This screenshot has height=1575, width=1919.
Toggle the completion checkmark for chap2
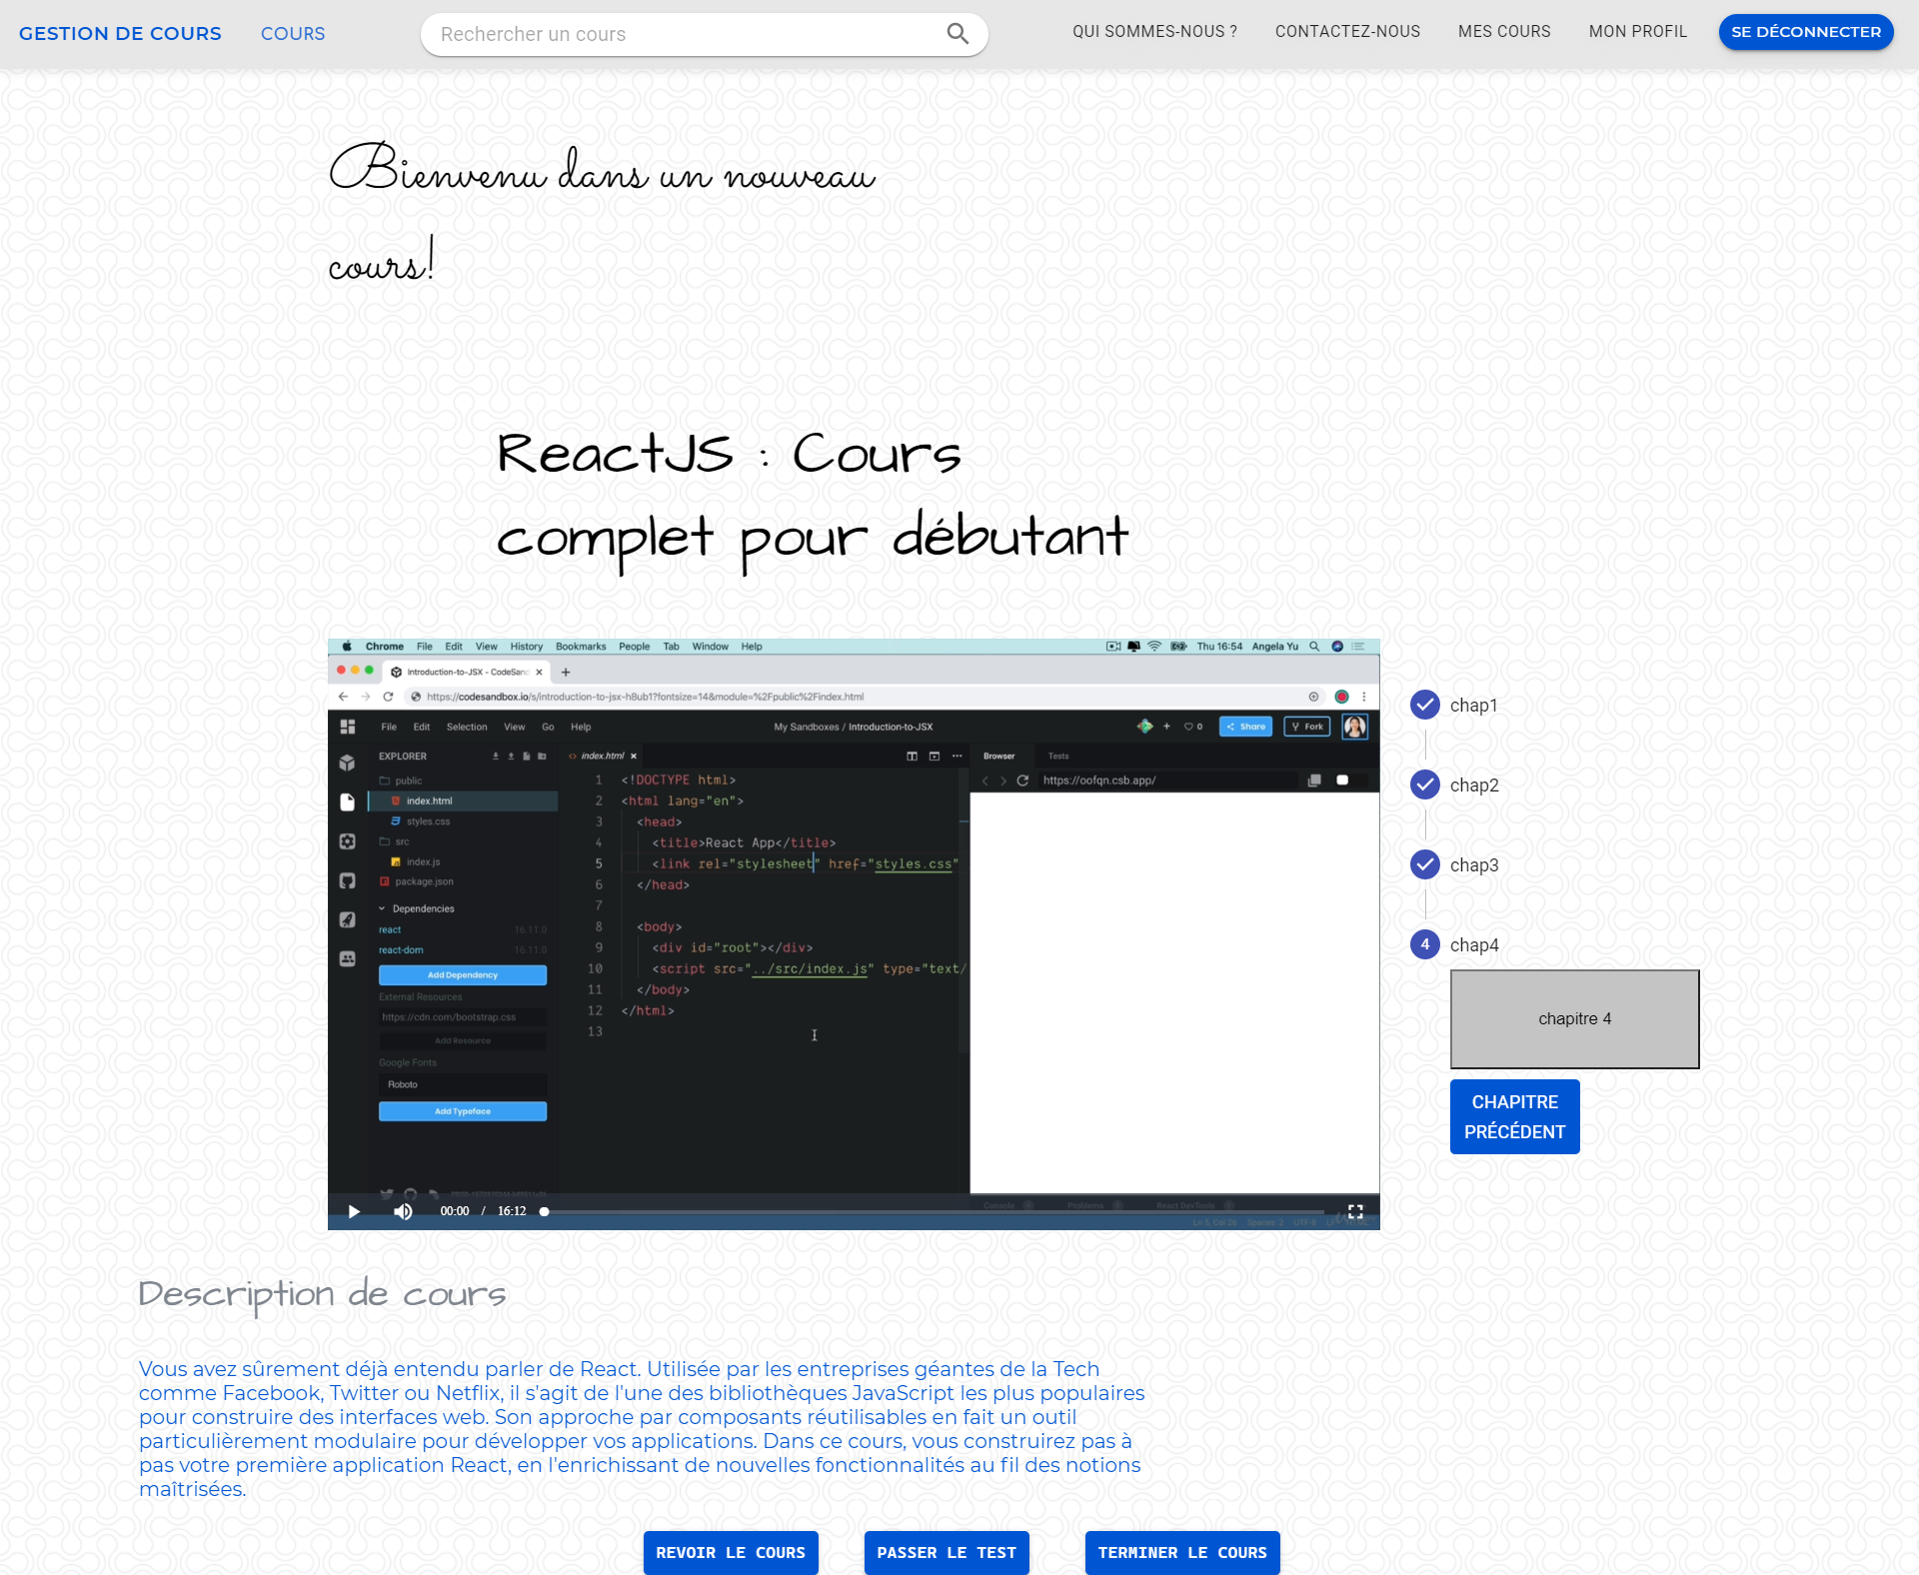click(x=1423, y=785)
